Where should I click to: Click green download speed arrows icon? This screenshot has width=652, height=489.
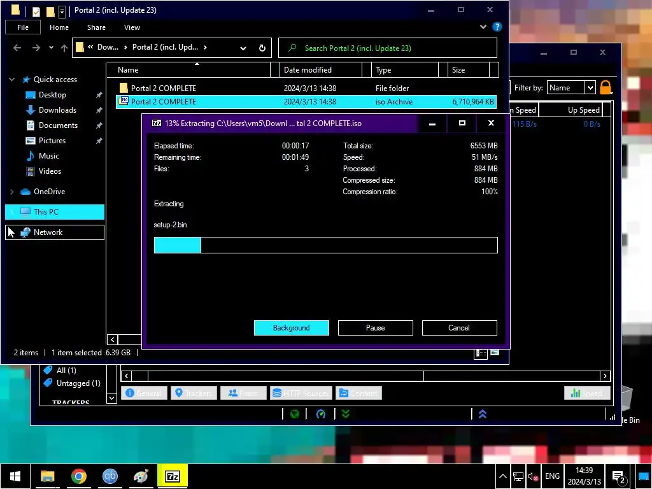346,414
